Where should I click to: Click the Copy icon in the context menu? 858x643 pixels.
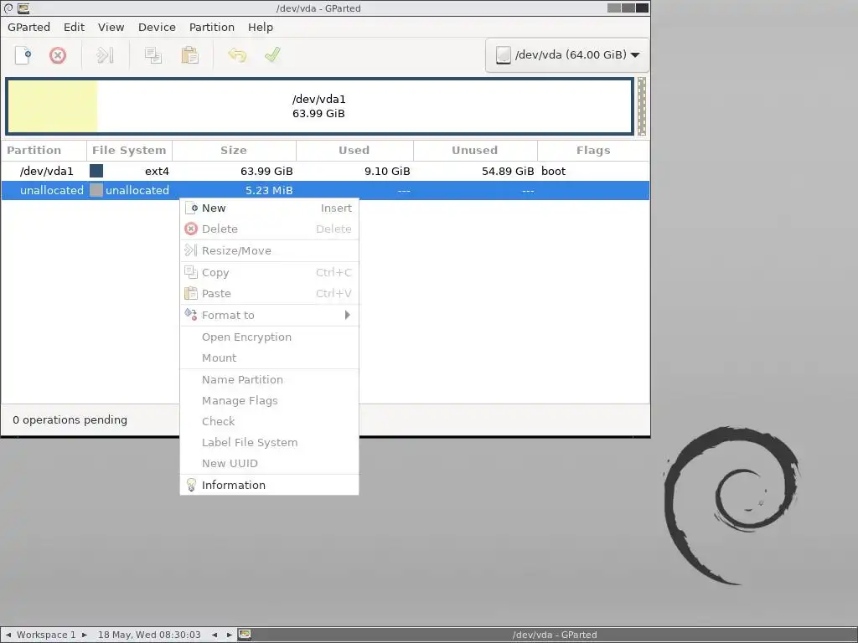(190, 272)
